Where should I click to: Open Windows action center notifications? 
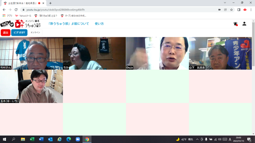click(x=249, y=139)
